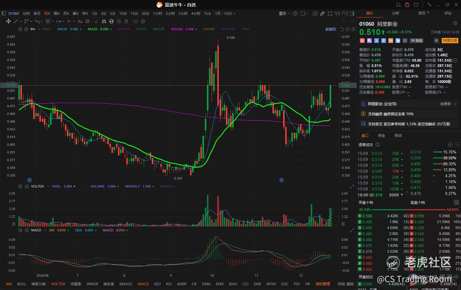Remove the MA indicator with X icon
The height and width of the screenshot is (290, 461).
pyautogui.click(x=26, y=29)
